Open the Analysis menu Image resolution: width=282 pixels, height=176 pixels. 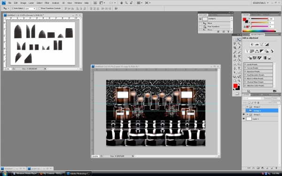point(55,3)
